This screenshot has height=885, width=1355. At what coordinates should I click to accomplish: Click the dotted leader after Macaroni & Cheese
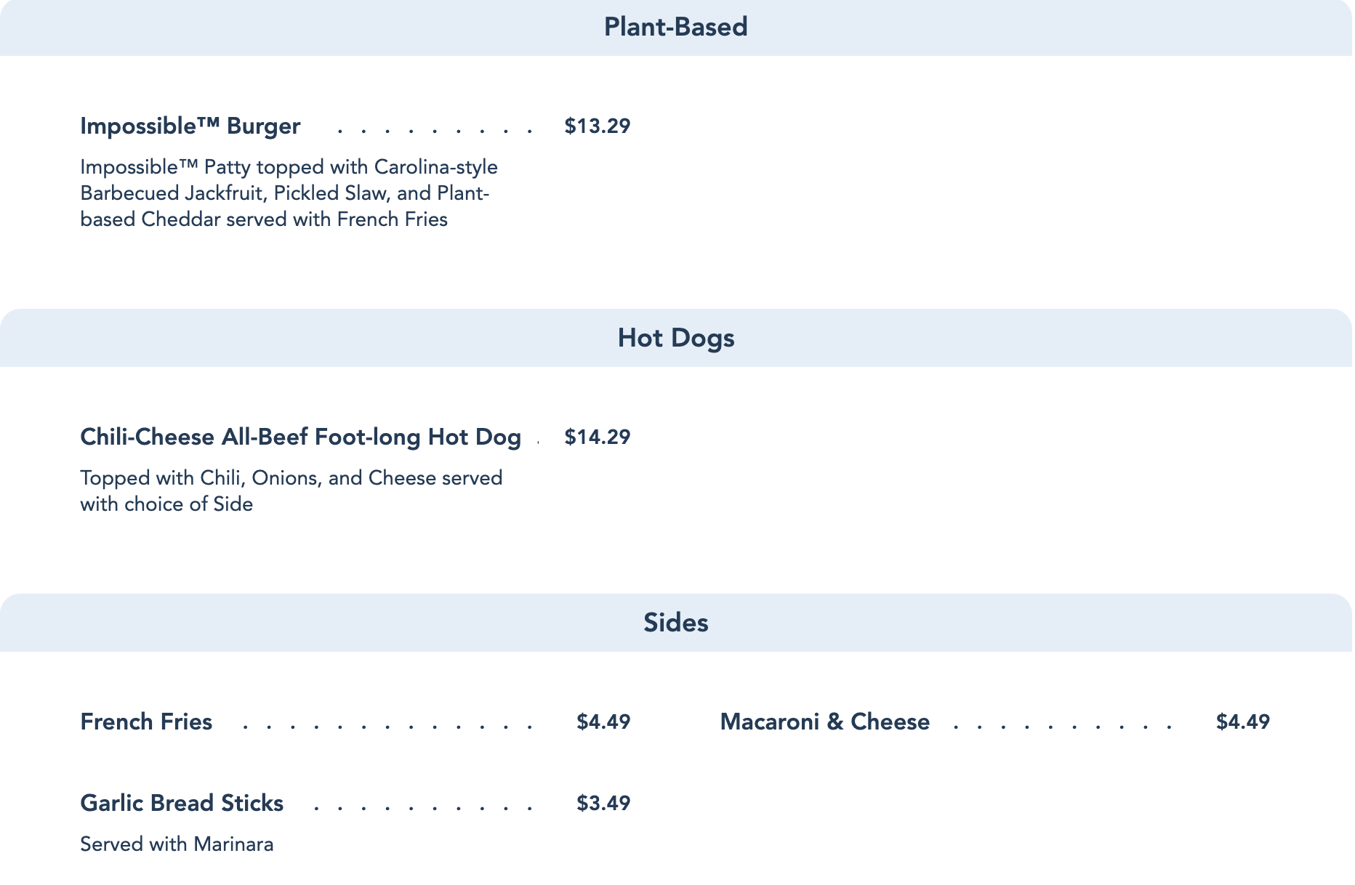[1061, 726]
